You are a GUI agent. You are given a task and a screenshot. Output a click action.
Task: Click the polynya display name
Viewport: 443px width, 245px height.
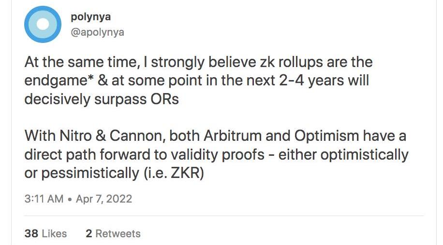(91, 17)
